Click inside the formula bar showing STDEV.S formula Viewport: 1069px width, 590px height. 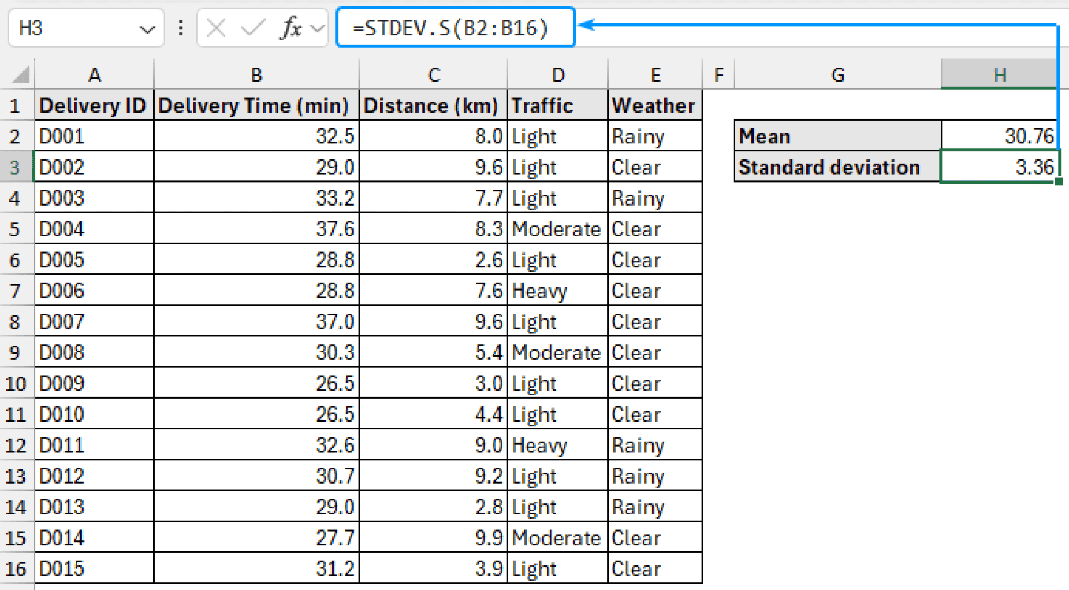(454, 29)
